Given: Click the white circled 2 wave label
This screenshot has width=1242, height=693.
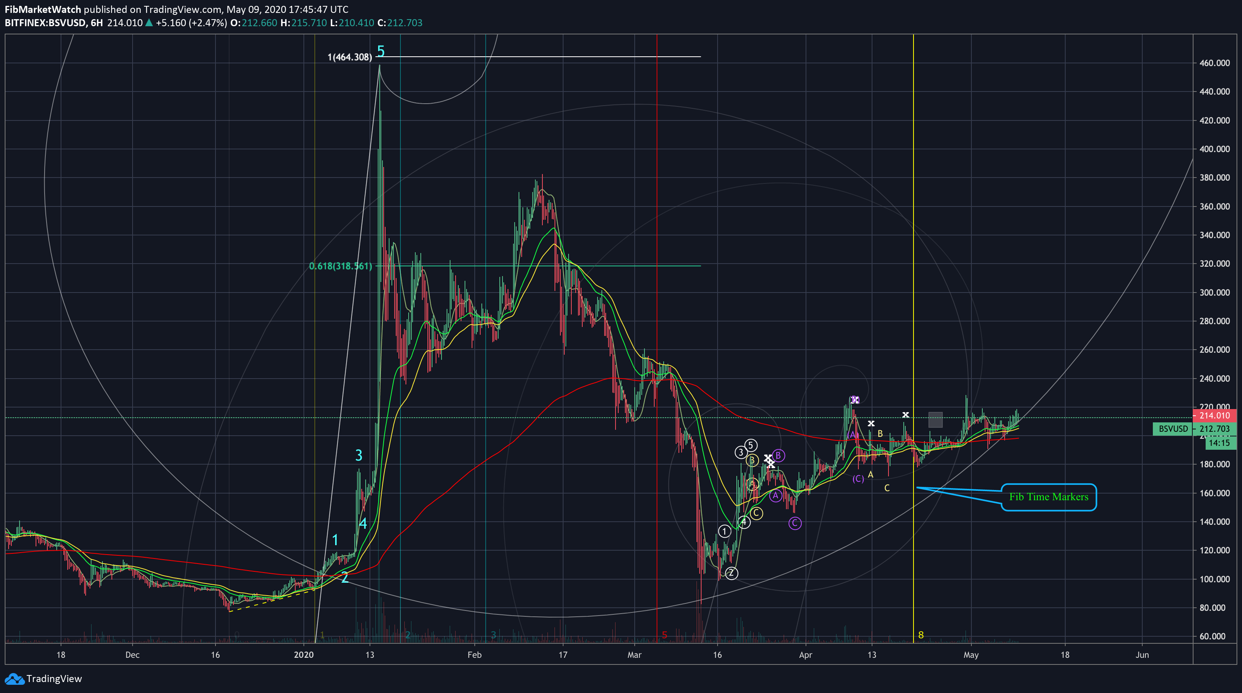Looking at the screenshot, I should (731, 573).
